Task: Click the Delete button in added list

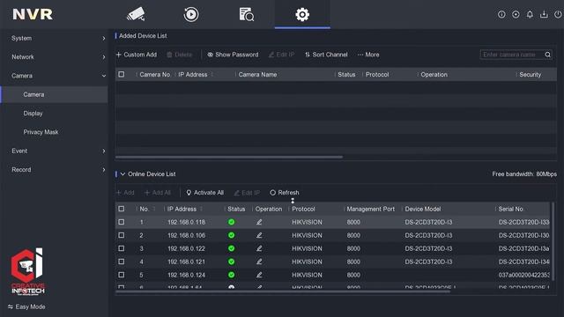Action: click(x=179, y=55)
